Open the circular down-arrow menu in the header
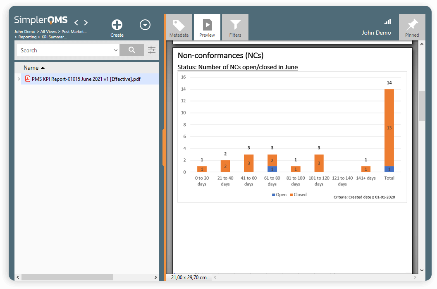The image size is (437, 289). (x=145, y=25)
